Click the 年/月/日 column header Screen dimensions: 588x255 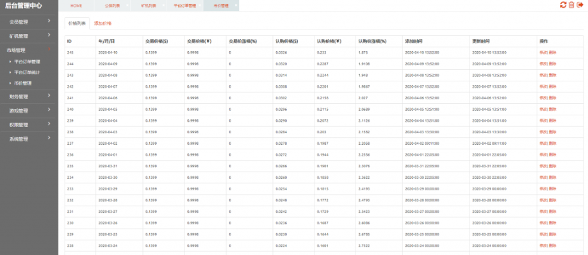coord(107,41)
